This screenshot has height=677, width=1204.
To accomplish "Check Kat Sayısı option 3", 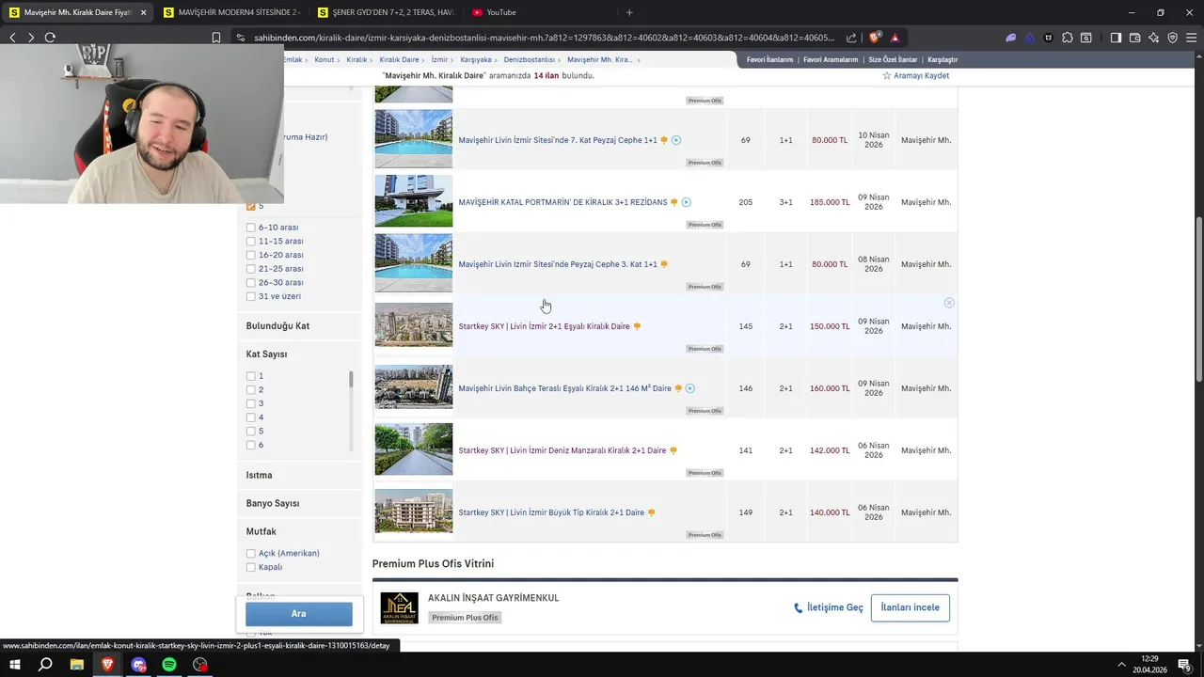I will click(x=251, y=403).
